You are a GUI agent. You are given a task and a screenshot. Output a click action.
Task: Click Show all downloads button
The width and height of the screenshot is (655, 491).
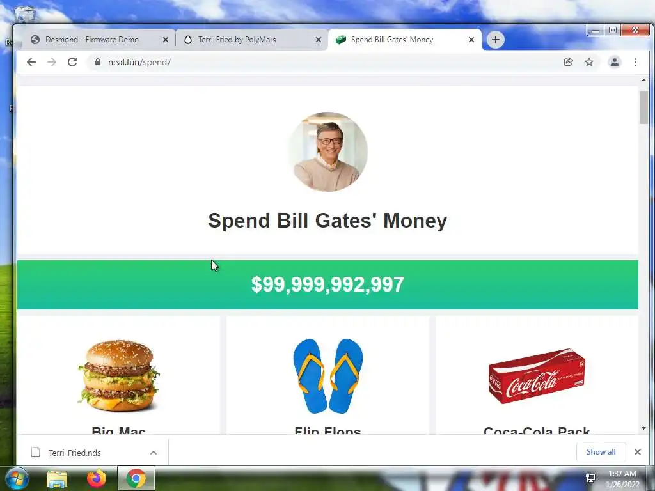(601, 452)
